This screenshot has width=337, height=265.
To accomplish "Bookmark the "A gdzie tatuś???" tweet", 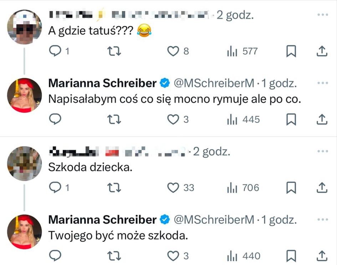I will (291, 52).
